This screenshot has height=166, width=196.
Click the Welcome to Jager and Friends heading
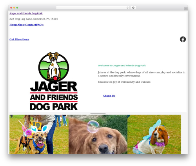122,66
